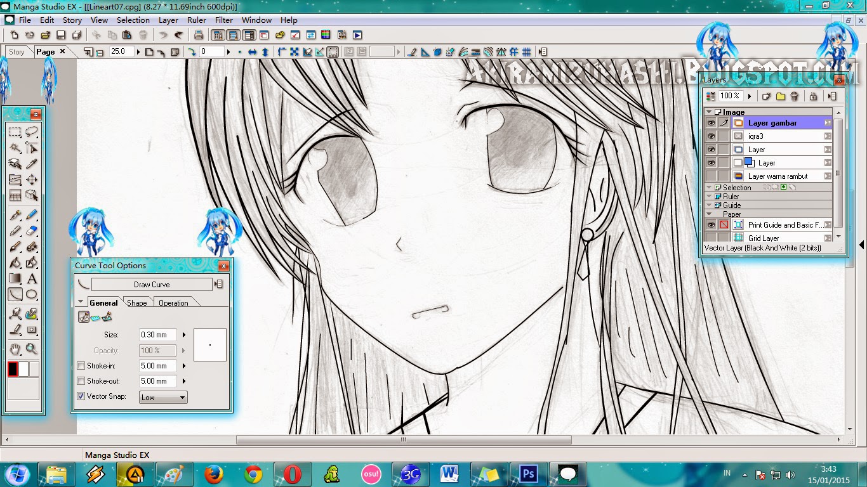
Task: Click the lock icon in the Layers panel
Action: click(x=813, y=96)
